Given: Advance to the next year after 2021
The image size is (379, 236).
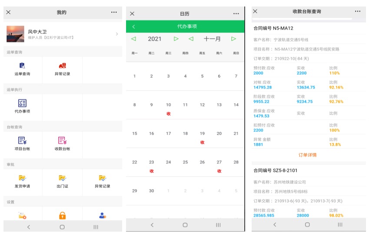Looking at the screenshot, I should (x=176, y=39).
